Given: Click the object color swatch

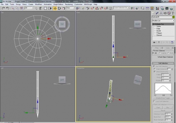Looking at the screenshot, I should 174,17.
